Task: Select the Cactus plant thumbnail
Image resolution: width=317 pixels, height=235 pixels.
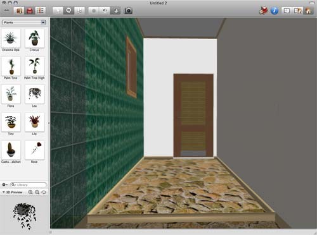Action: pos(11,150)
